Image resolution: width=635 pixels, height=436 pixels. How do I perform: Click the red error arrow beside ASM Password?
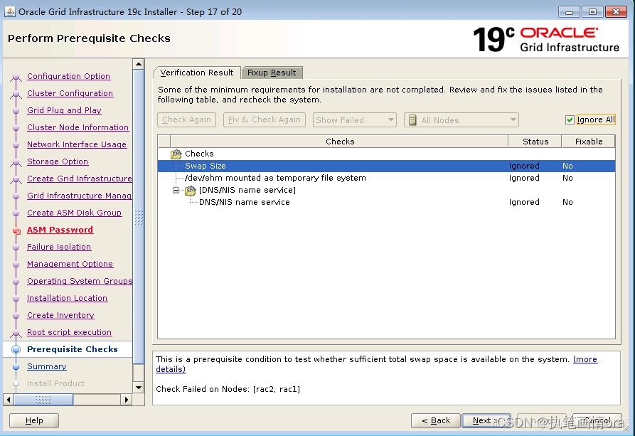pos(16,230)
